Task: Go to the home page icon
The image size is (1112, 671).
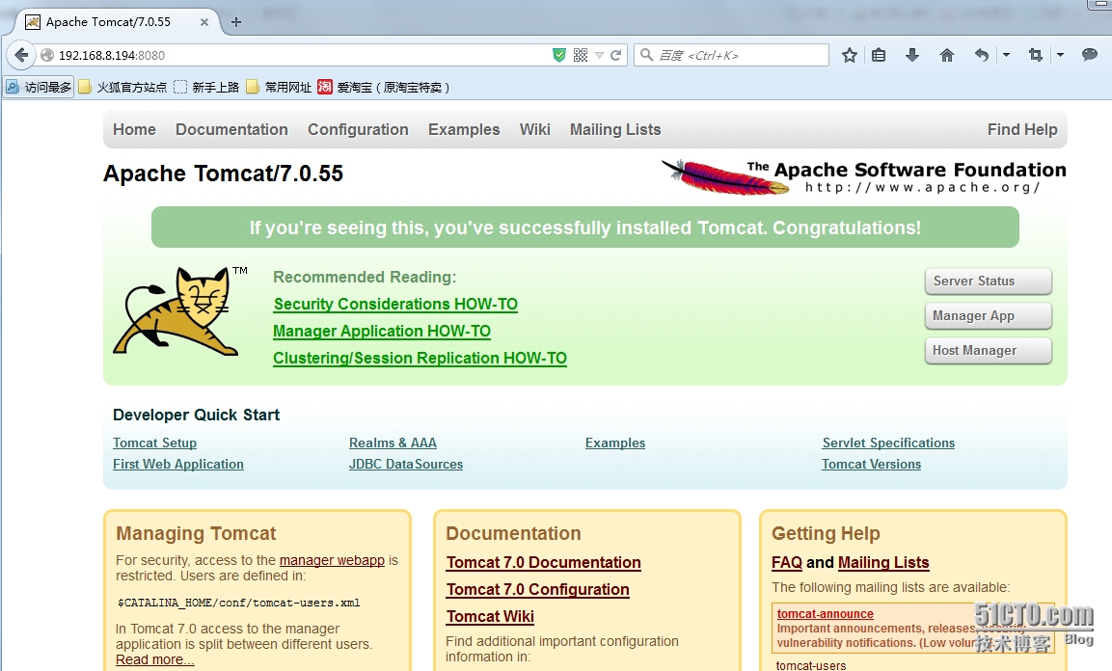Action: [x=947, y=55]
